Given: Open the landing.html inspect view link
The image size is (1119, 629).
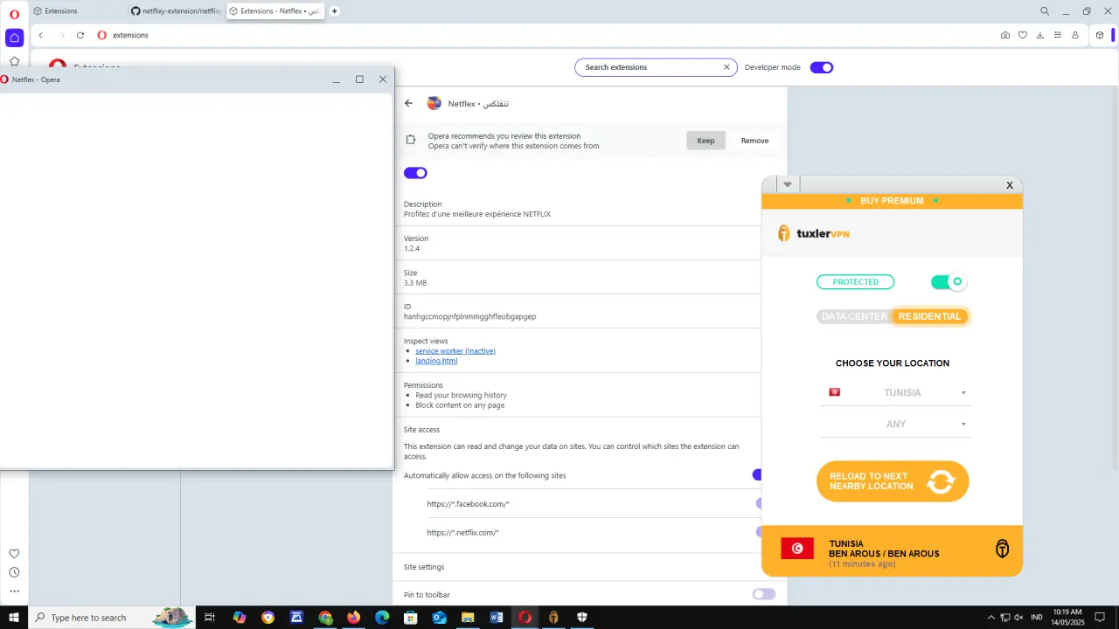Looking at the screenshot, I should point(436,361).
